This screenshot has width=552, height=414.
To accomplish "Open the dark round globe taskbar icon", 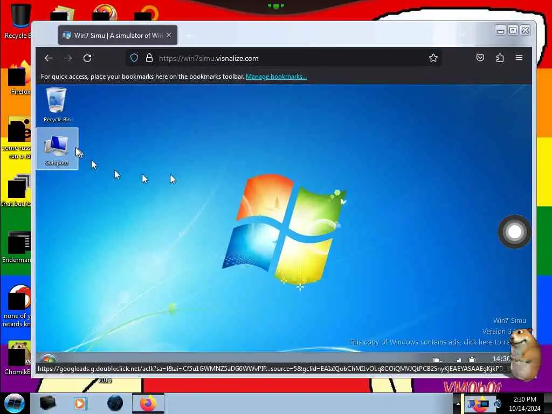I will [115, 403].
